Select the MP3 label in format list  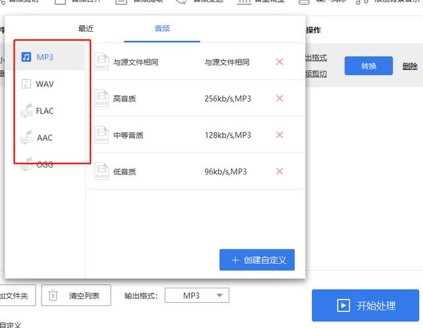(45, 58)
